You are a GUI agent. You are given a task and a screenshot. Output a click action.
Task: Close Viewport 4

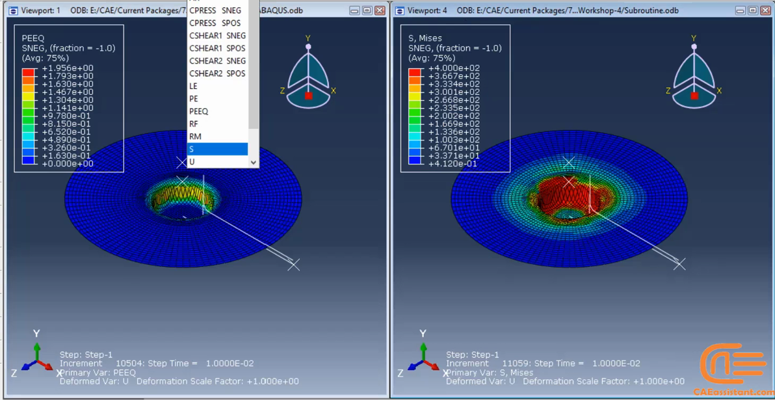click(x=766, y=10)
